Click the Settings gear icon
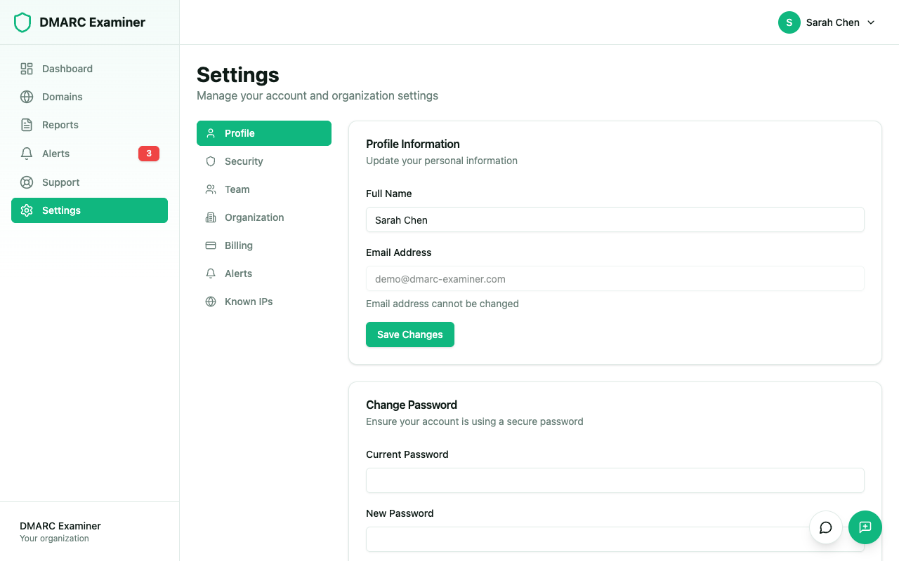This screenshot has width=899, height=561. [27, 210]
